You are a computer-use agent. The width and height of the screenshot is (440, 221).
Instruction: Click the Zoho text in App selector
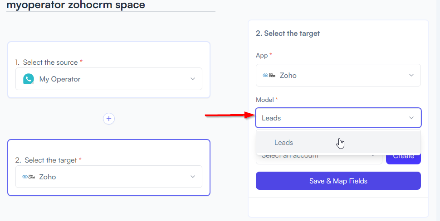click(x=288, y=75)
